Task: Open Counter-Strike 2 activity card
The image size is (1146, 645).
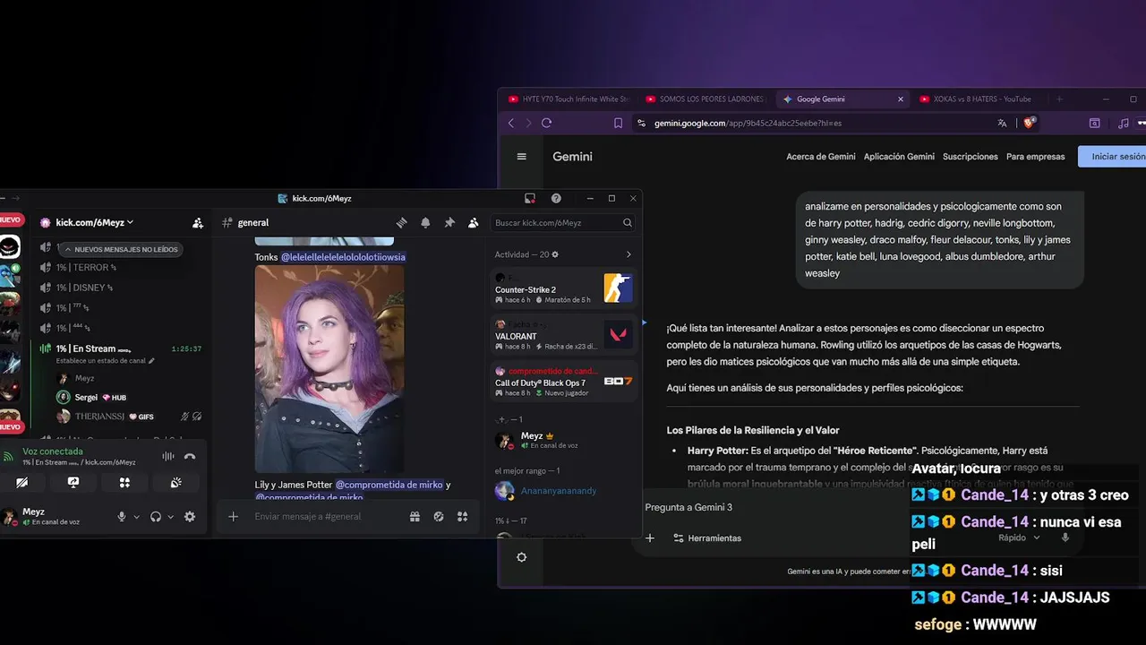Action: 564,288
